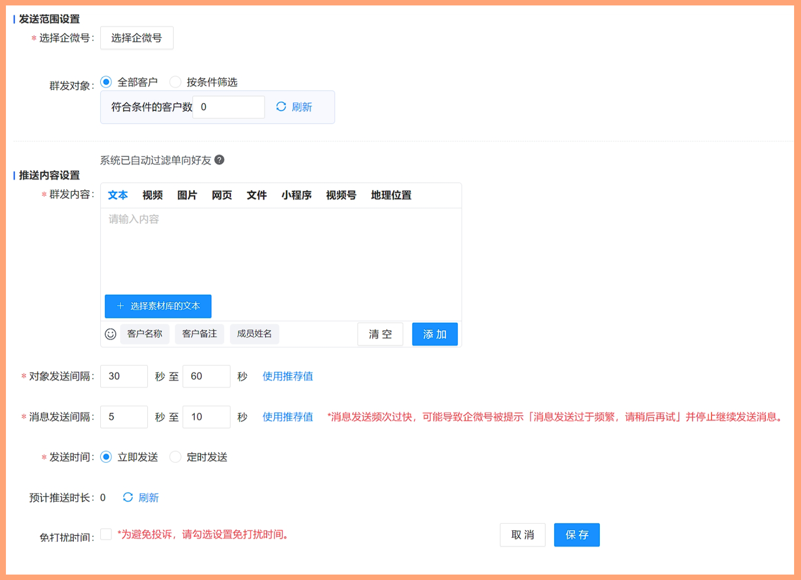Edit the 对象发送间隔 maximum field showing 60
This screenshot has height=580, width=801.
click(x=206, y=376)
